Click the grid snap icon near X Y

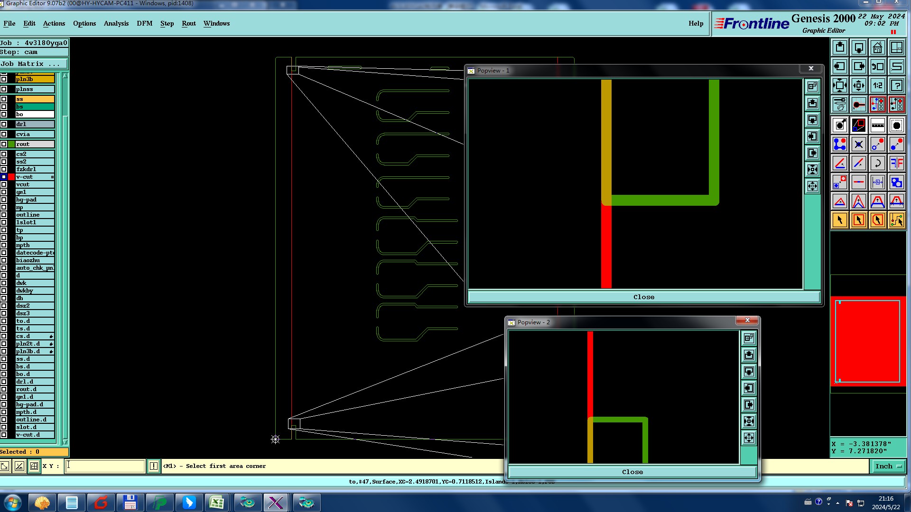(x=34, y=466)
